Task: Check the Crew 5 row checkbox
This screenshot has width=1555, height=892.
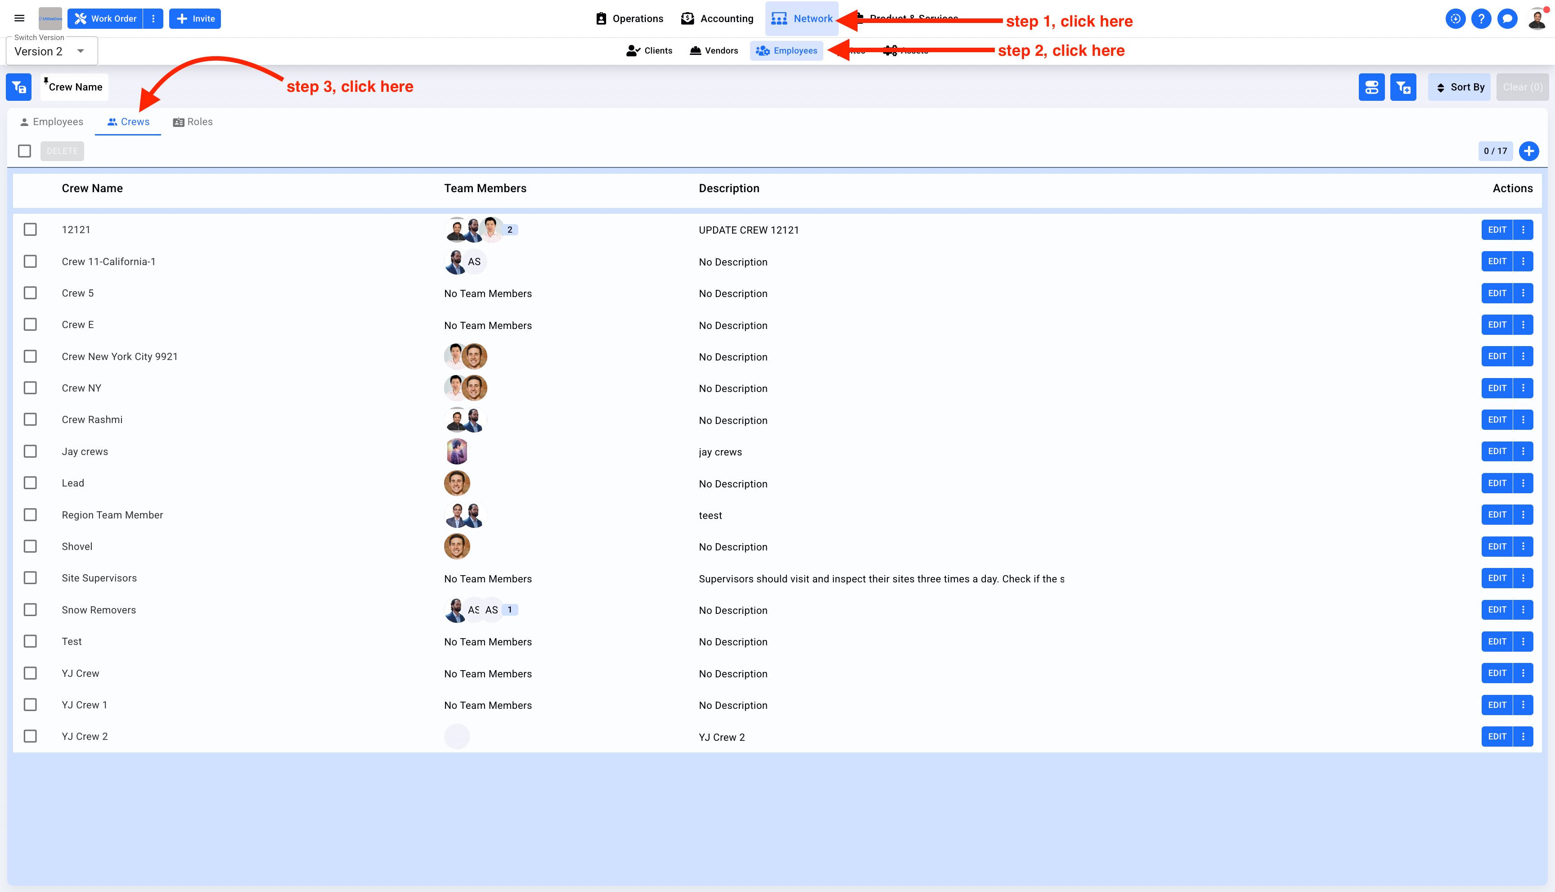Action: point(30,293)
